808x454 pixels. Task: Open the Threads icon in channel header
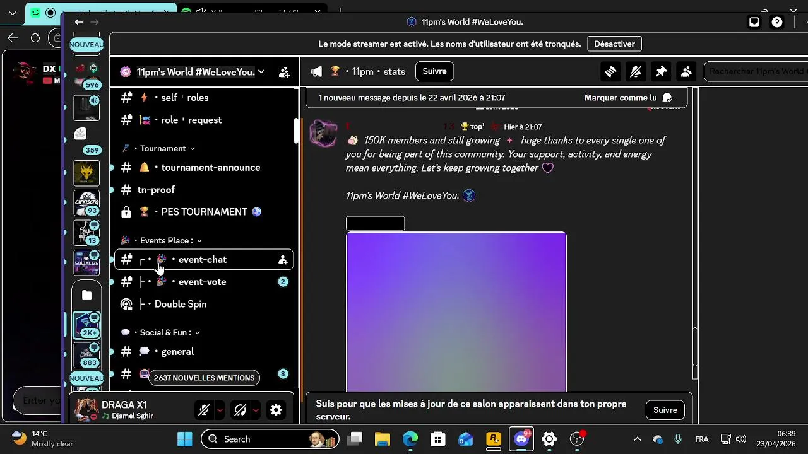610,72
